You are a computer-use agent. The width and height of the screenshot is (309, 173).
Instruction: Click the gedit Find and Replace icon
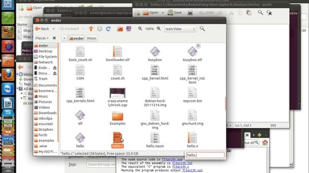269,13
